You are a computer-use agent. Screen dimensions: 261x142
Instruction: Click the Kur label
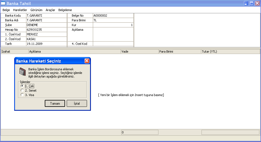[74, 25]
